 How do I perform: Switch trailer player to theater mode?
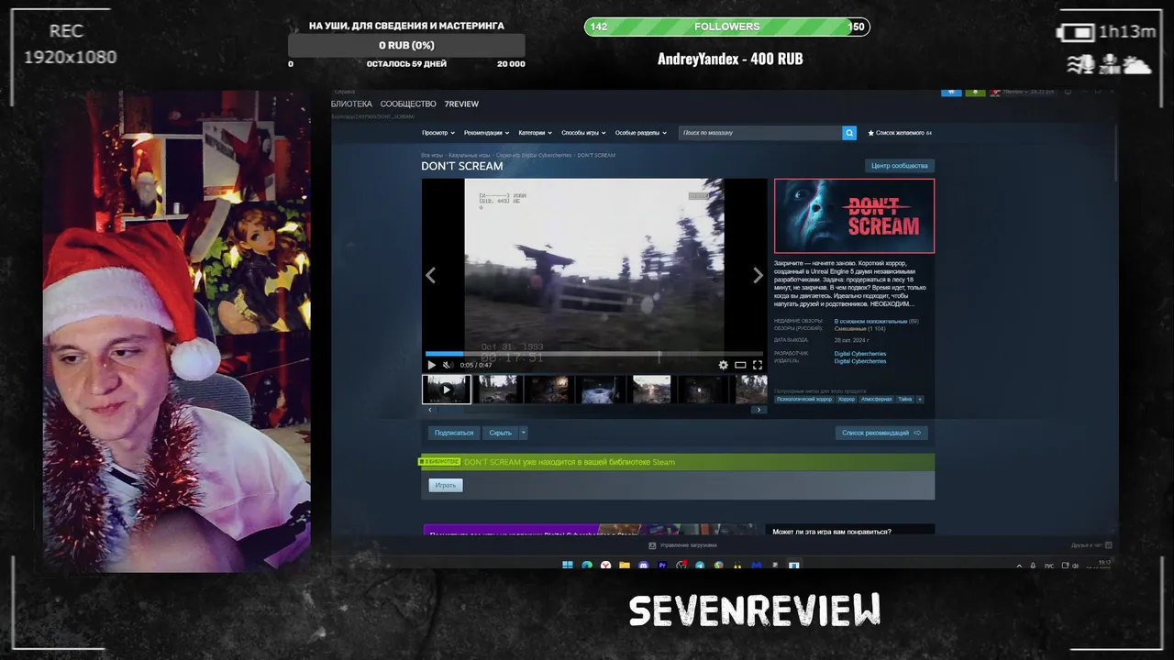(740, 365)
